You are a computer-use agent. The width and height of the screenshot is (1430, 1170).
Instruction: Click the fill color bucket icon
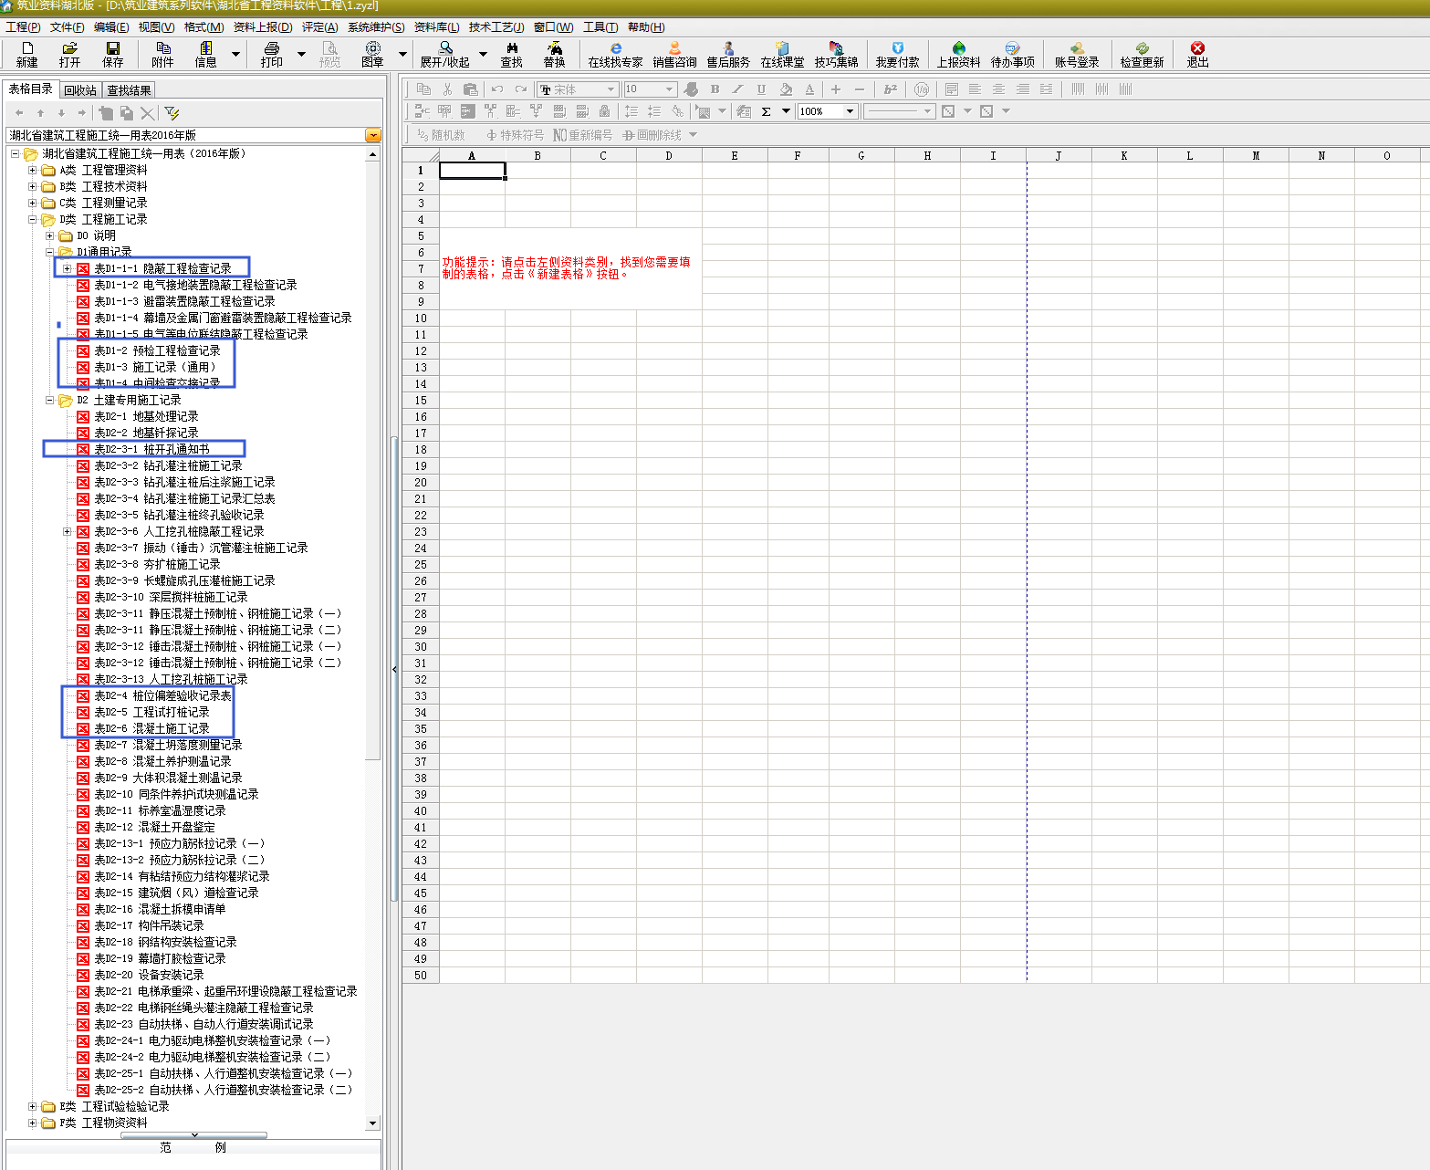tap(786, 89)
